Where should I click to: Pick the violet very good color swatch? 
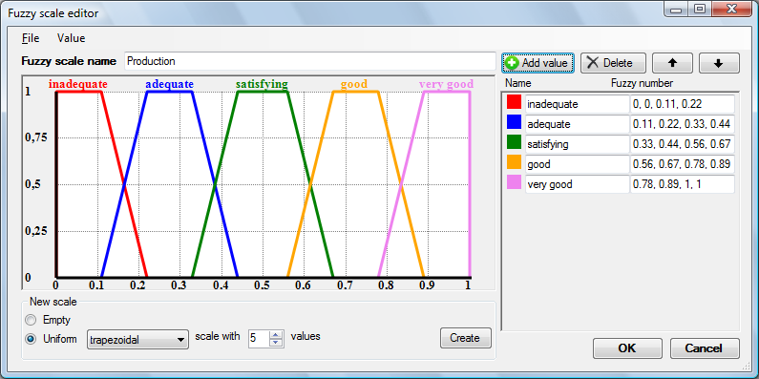pyautogui.click(x=514, y=182)
